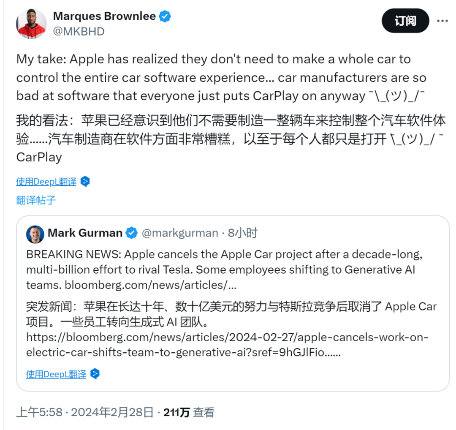The width and height of the screenshot is (456, 430).
Task: Click the verified badge beside Mark Gurman
Action: (x=132, y=233)
